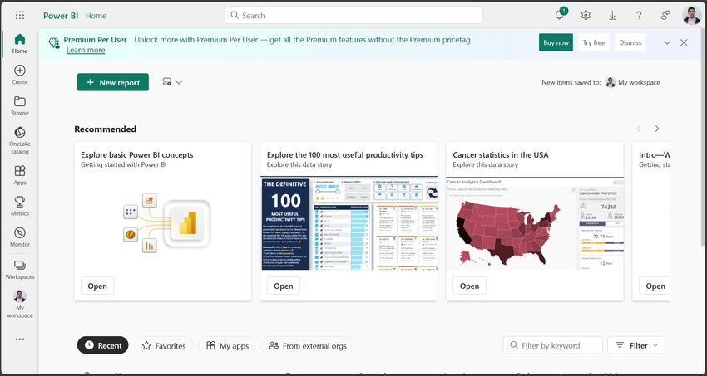This screenshot has height=376, width=707.
Task: Click the New report button
Action: [113, 82]
